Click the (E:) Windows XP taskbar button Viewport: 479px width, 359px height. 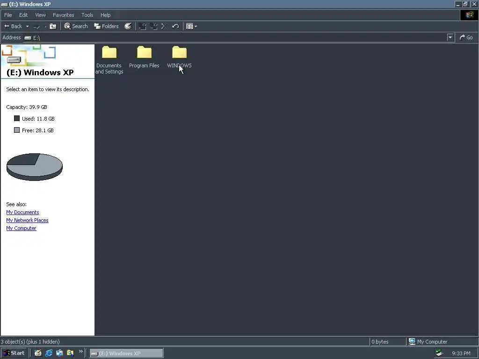click(x=126, y=353)
